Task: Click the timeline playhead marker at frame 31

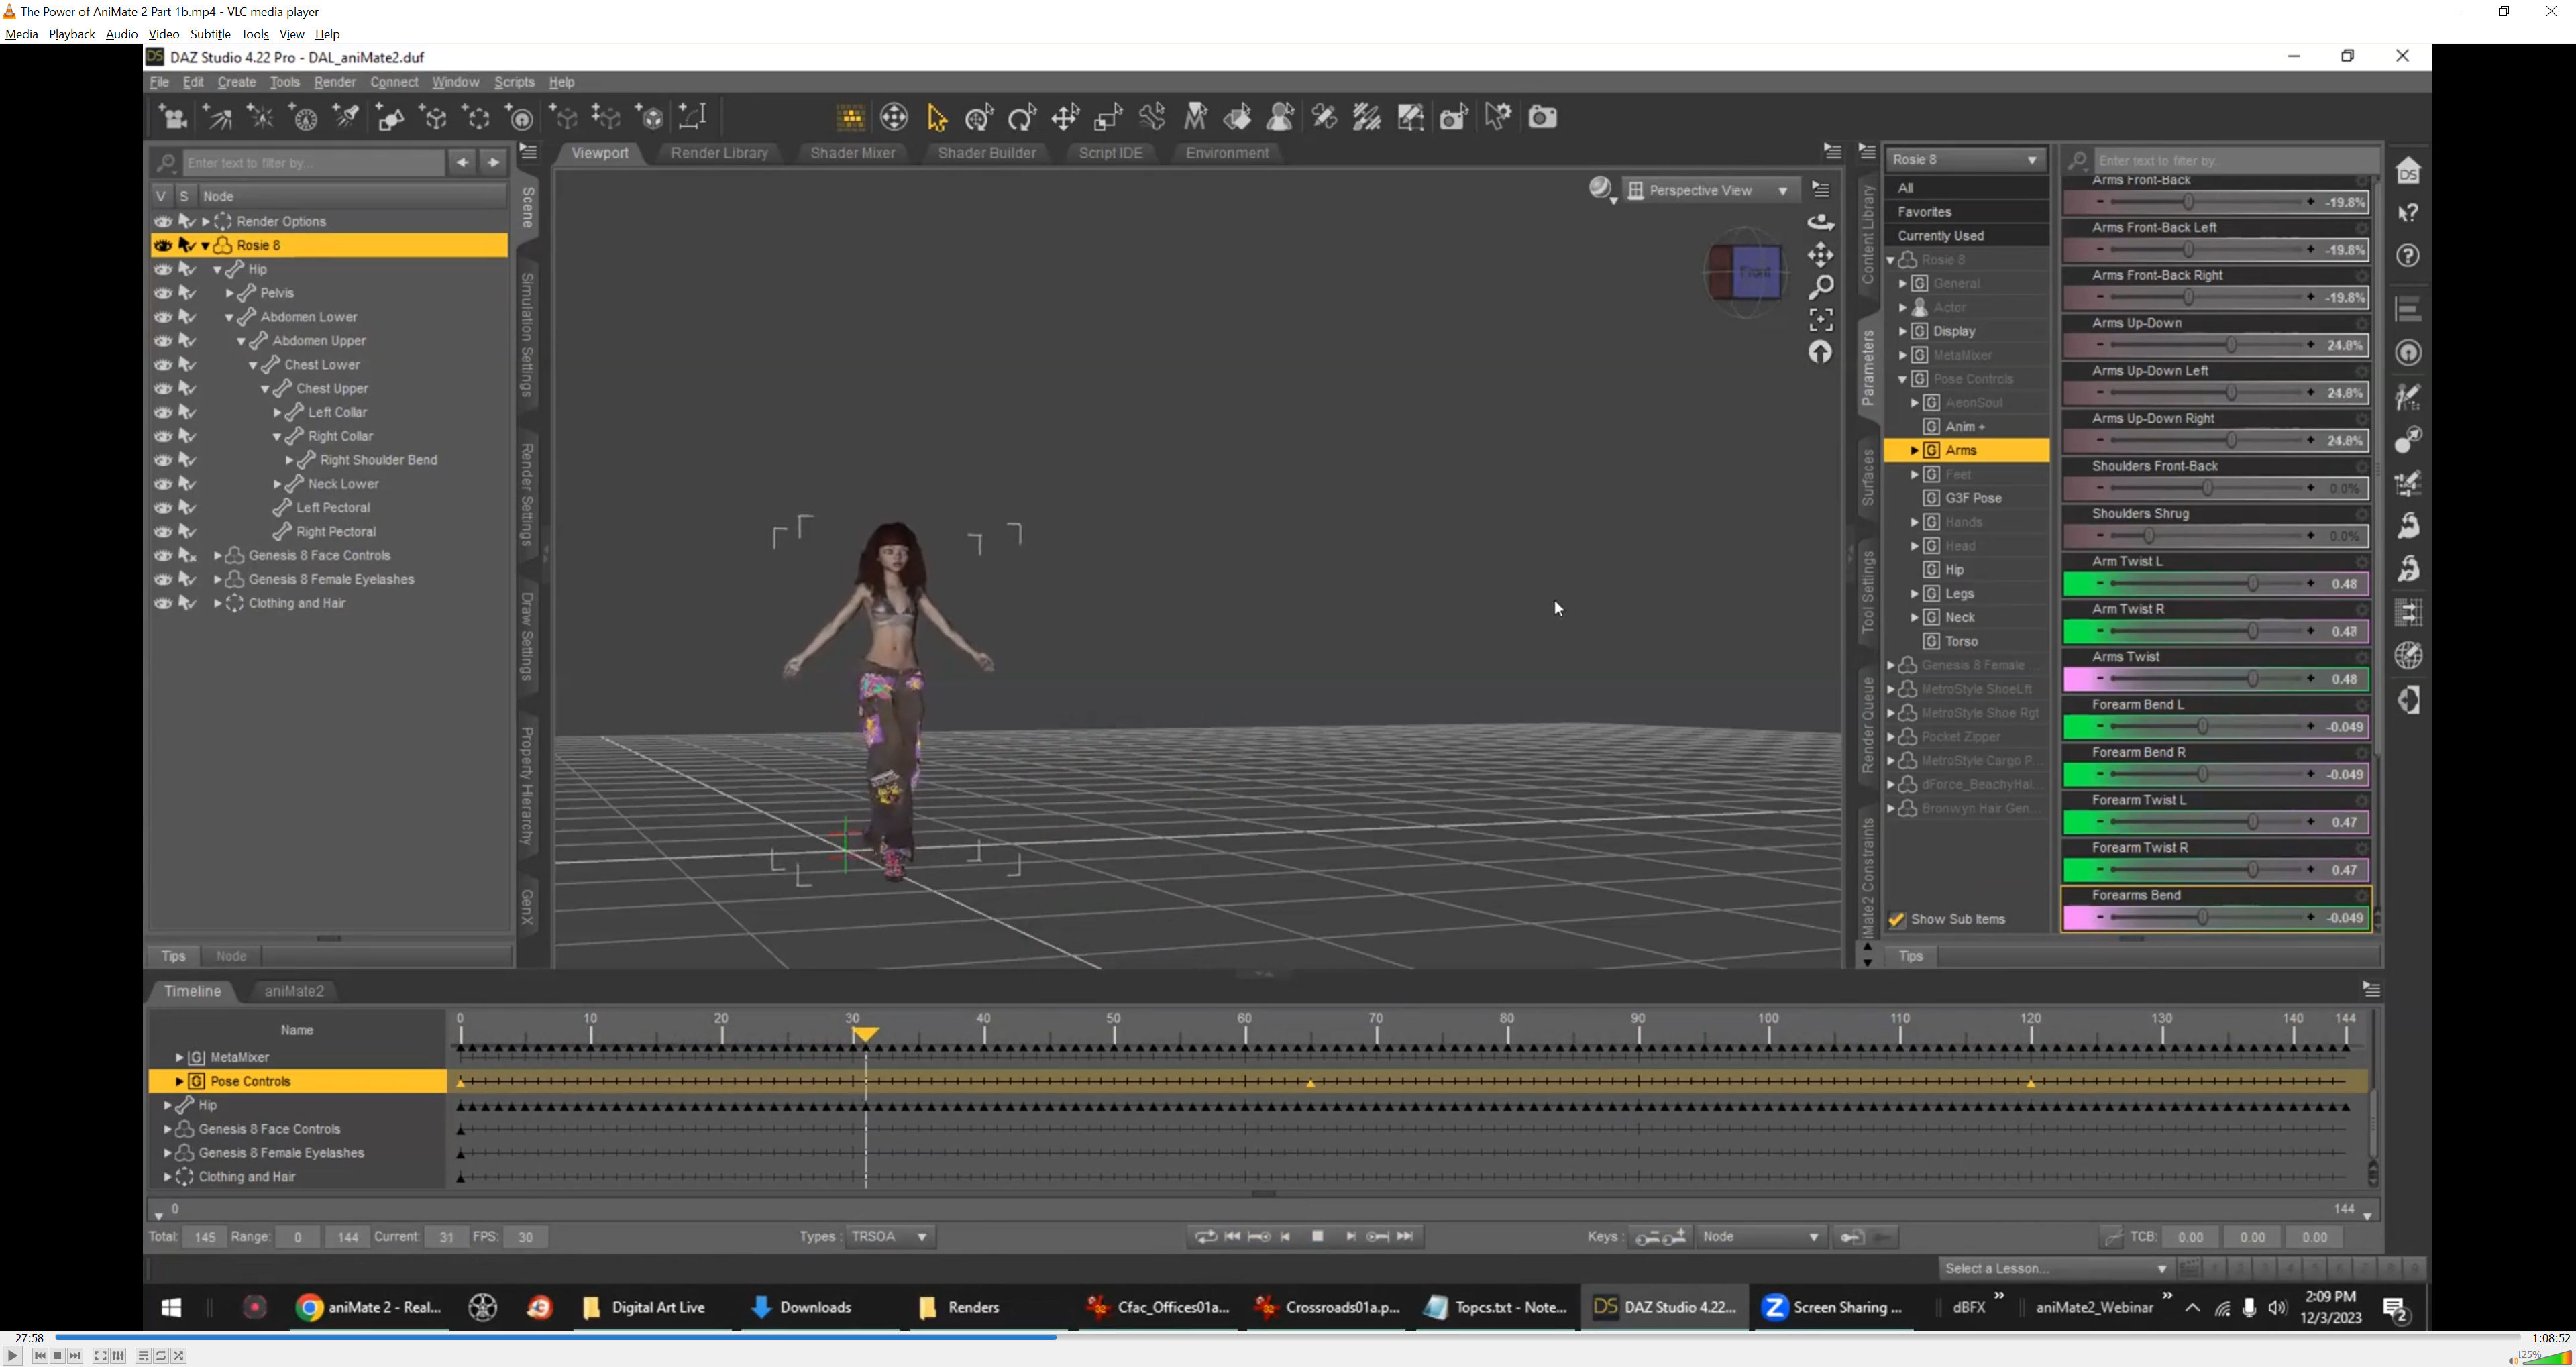Action: click(866, 1035)
